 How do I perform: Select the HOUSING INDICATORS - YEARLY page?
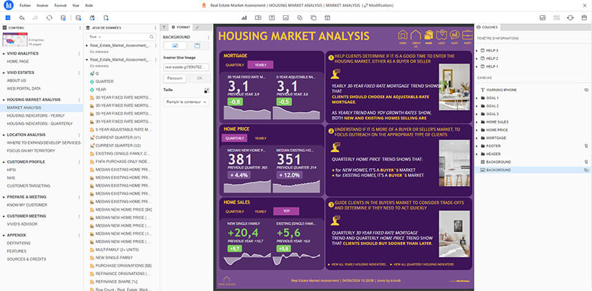pyautogui.click(x=35, y=115)
